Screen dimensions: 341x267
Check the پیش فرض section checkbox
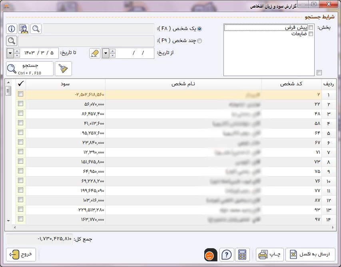click(311, 28)
